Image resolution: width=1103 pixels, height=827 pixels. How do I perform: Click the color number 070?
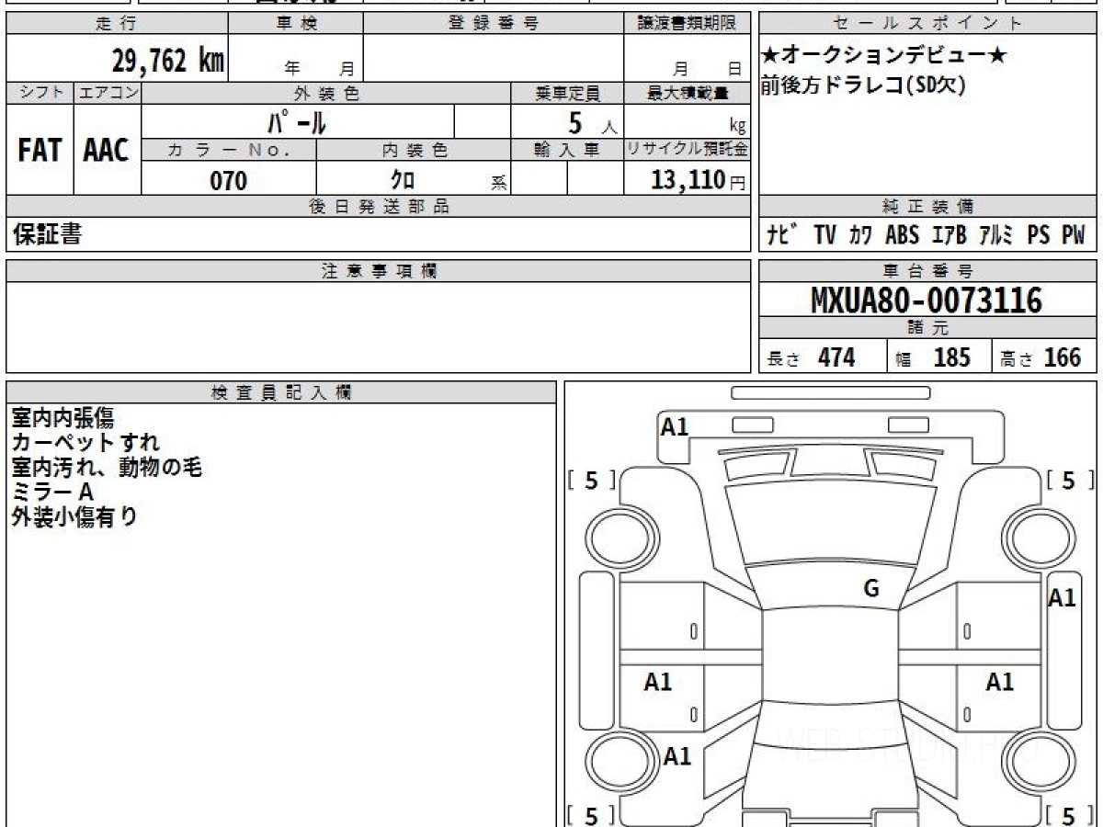(x=229, y=181)
